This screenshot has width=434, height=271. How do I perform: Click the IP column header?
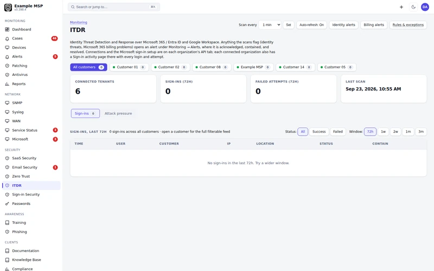coord(228,144)
